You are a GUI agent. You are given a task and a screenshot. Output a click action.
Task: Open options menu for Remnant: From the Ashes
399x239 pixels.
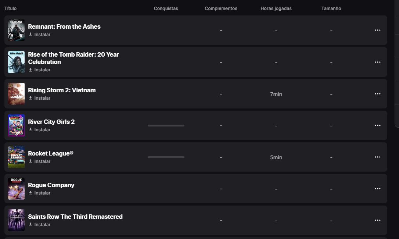(378, 30)
